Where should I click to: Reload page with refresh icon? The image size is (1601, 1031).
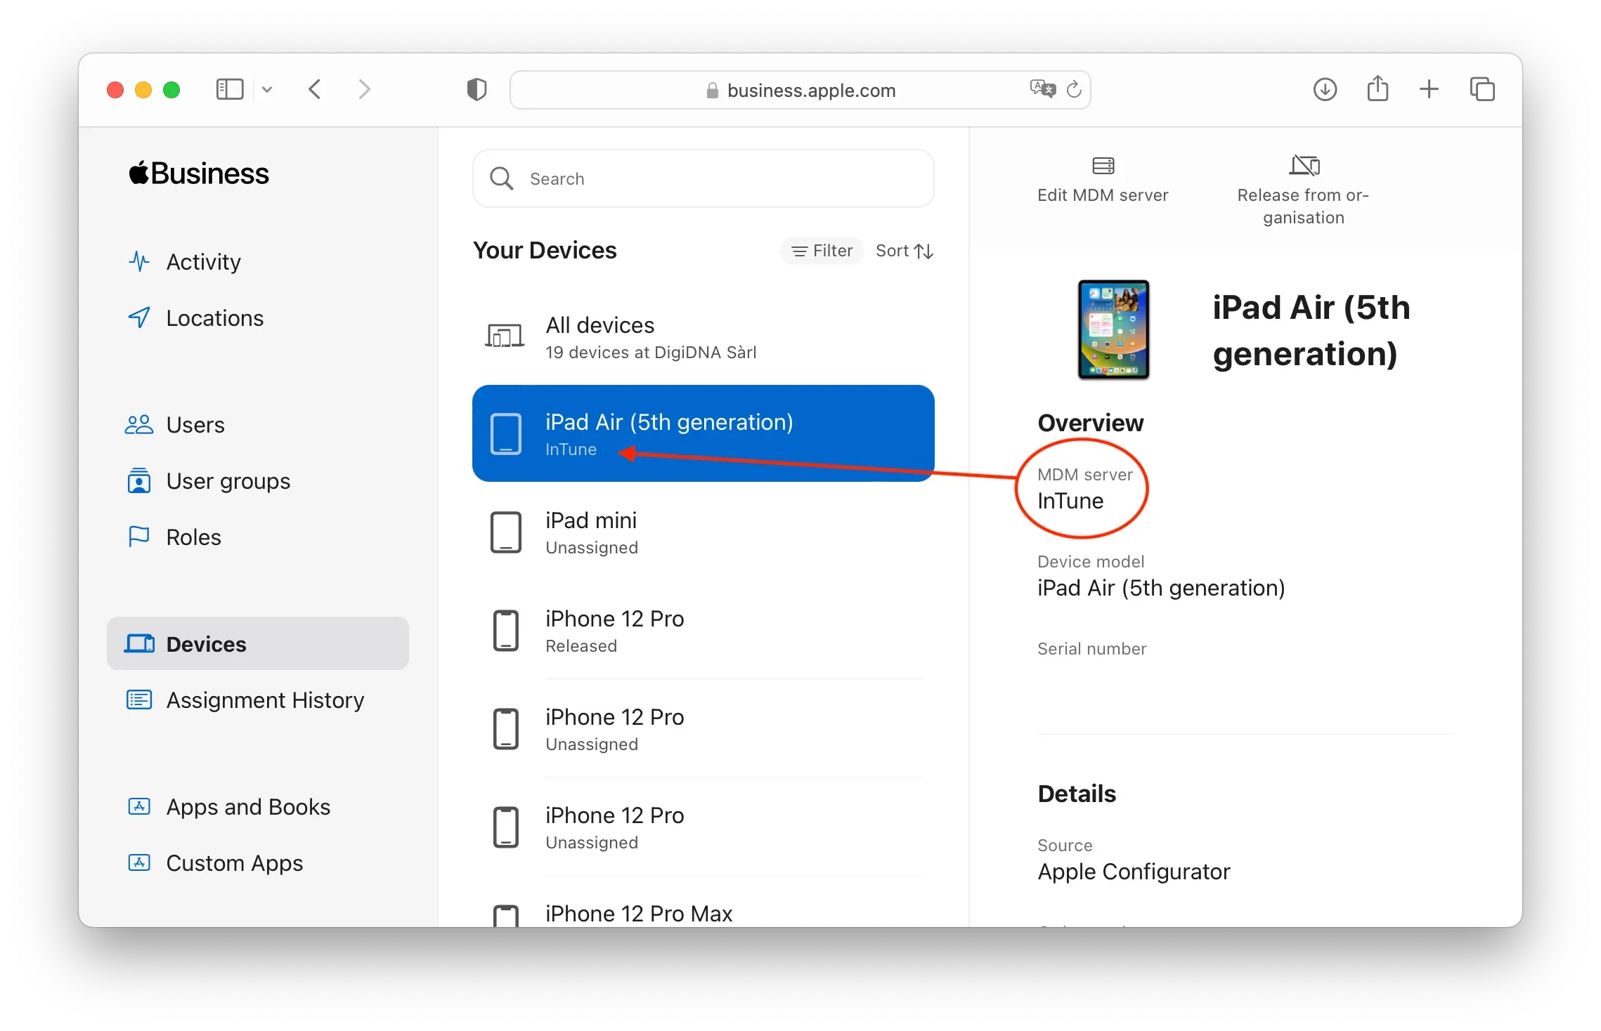1074,90
